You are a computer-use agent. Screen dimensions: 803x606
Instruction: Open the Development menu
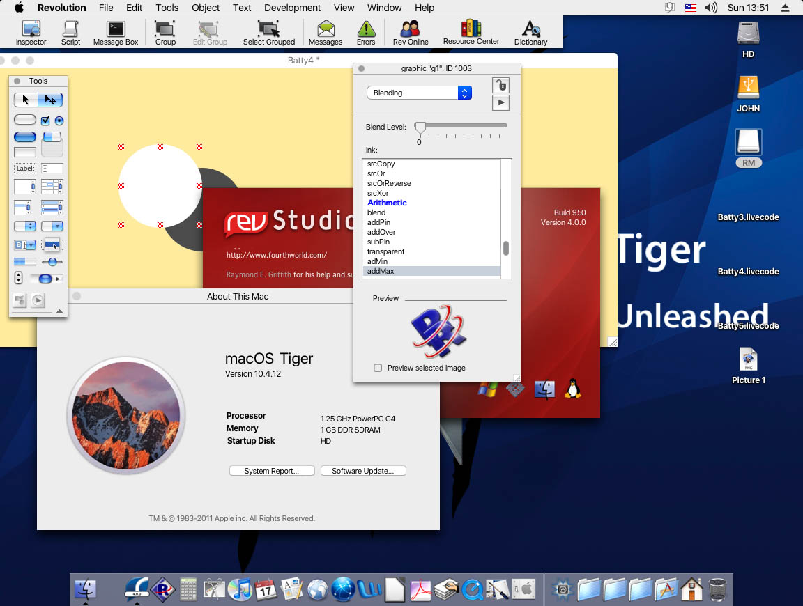[292, 8]
